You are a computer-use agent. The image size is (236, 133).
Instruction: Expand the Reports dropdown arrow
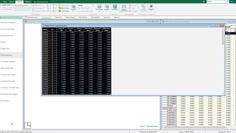click(151, 11)
